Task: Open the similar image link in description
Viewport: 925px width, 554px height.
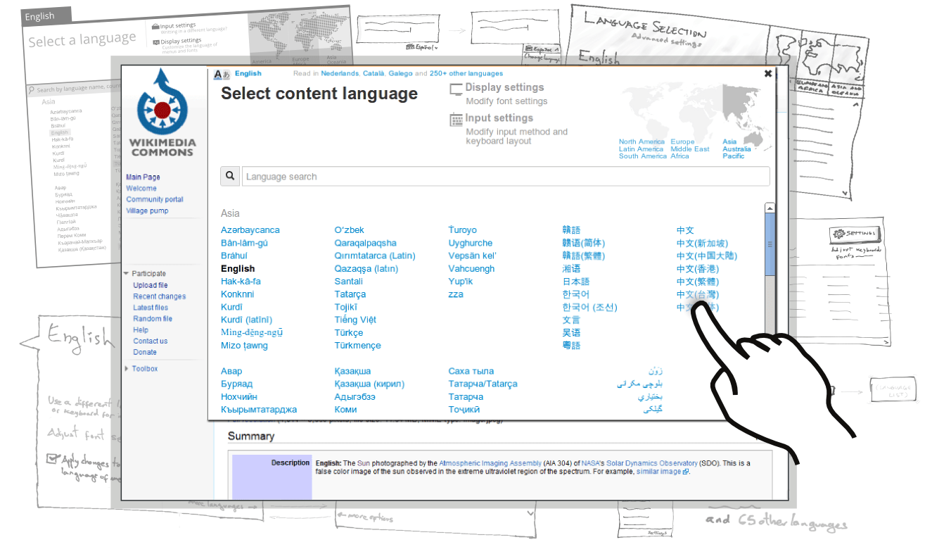Action: click(659, 472)
